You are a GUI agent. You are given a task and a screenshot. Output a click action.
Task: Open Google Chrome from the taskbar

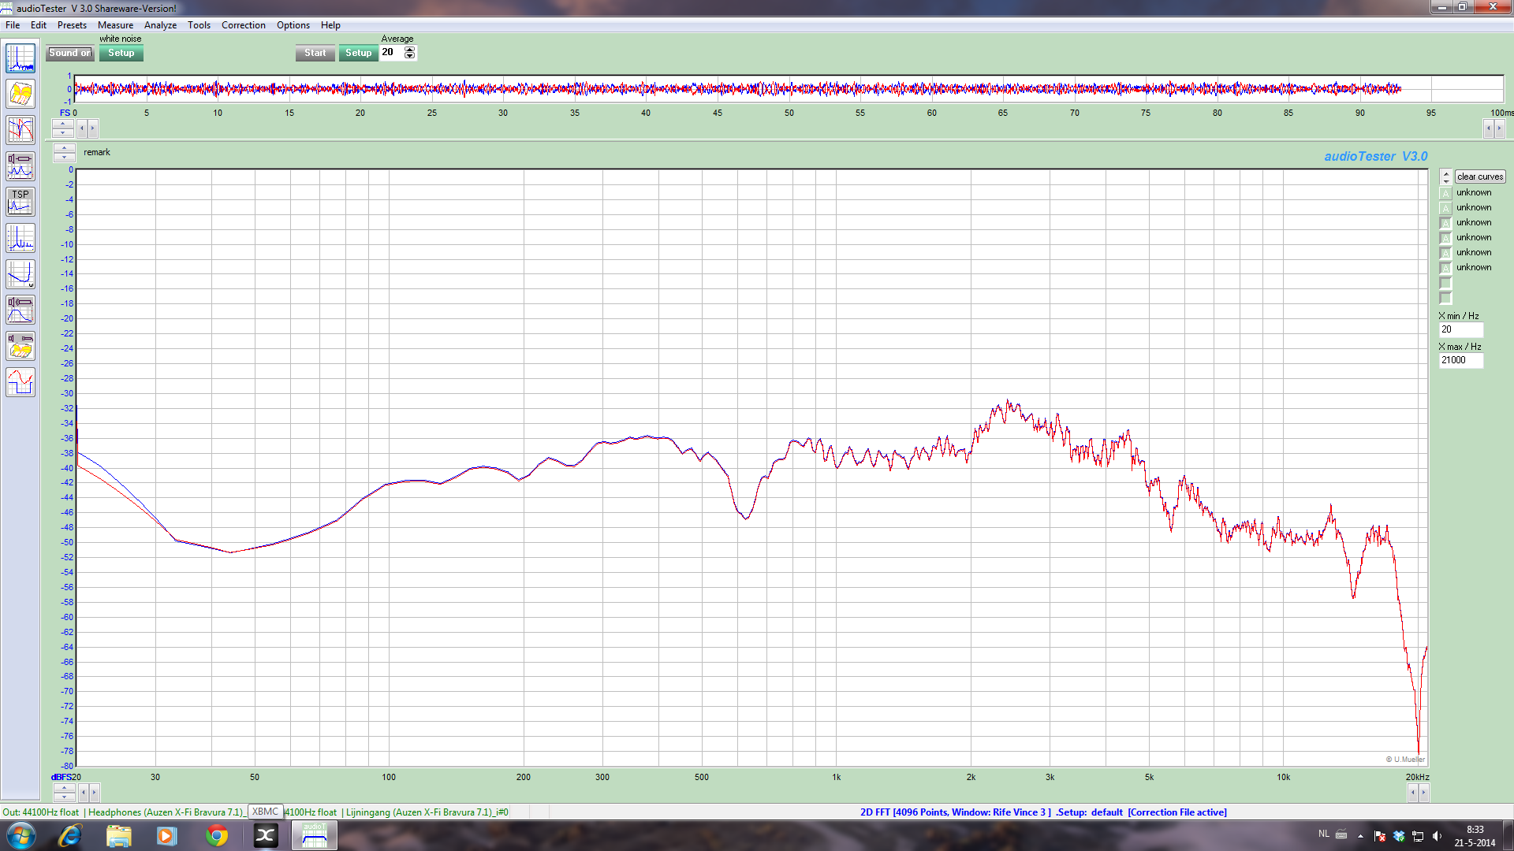(x=216, y=836)
